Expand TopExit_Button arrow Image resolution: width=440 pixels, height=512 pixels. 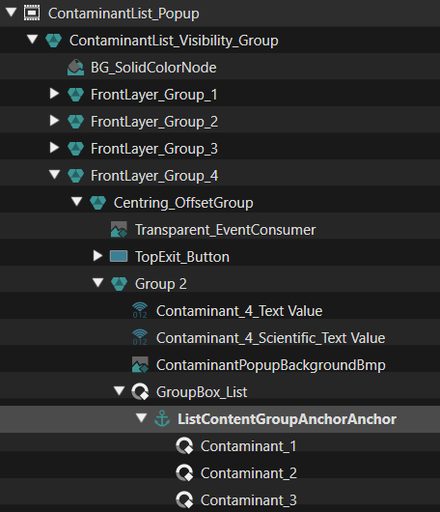pyautogui.click(x=97, y=256)
